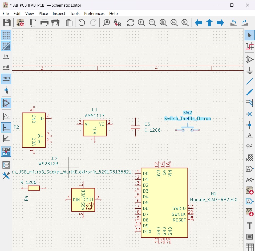Select the SW2 tactile switch symbol
Viewport: 255px width, 251px height.
[x=188, y=128]
